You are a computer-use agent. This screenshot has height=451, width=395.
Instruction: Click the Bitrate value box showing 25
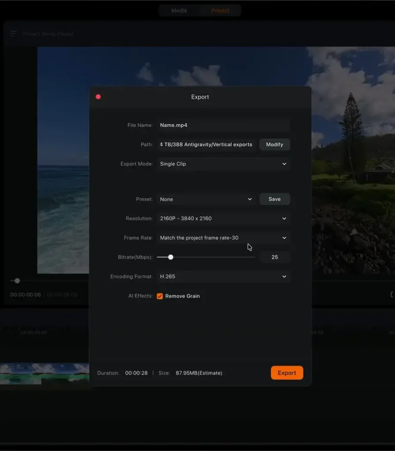click(275, 257)
